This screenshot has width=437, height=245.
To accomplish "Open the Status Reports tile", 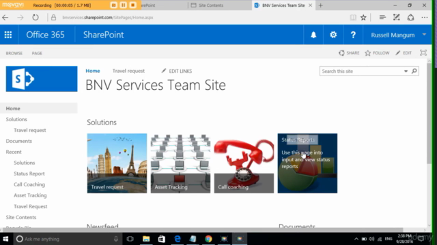I will [307, 163].
